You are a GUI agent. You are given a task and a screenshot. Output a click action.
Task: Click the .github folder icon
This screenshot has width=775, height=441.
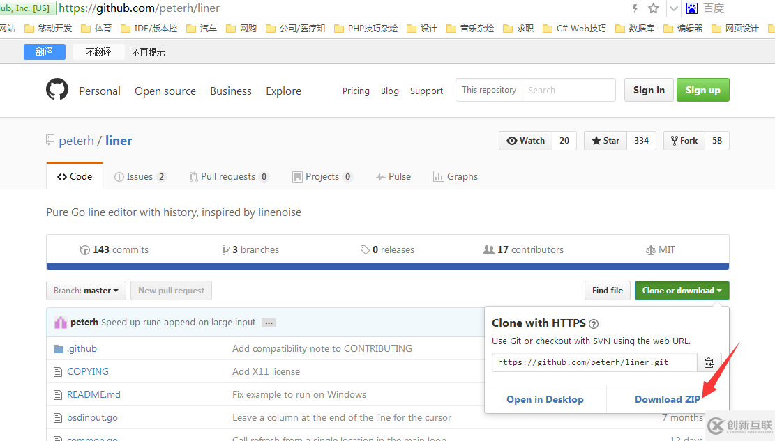point(59,349)
